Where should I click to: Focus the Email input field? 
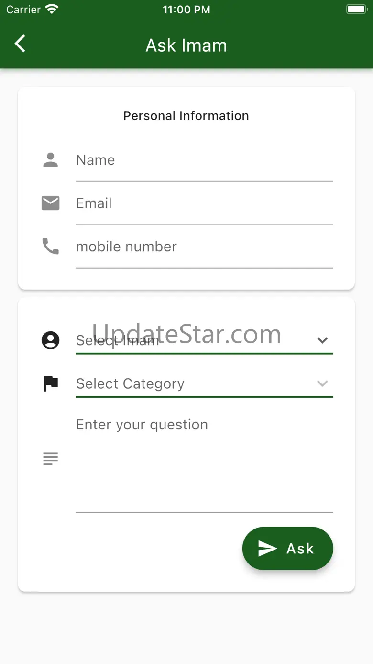click(204, 203)
